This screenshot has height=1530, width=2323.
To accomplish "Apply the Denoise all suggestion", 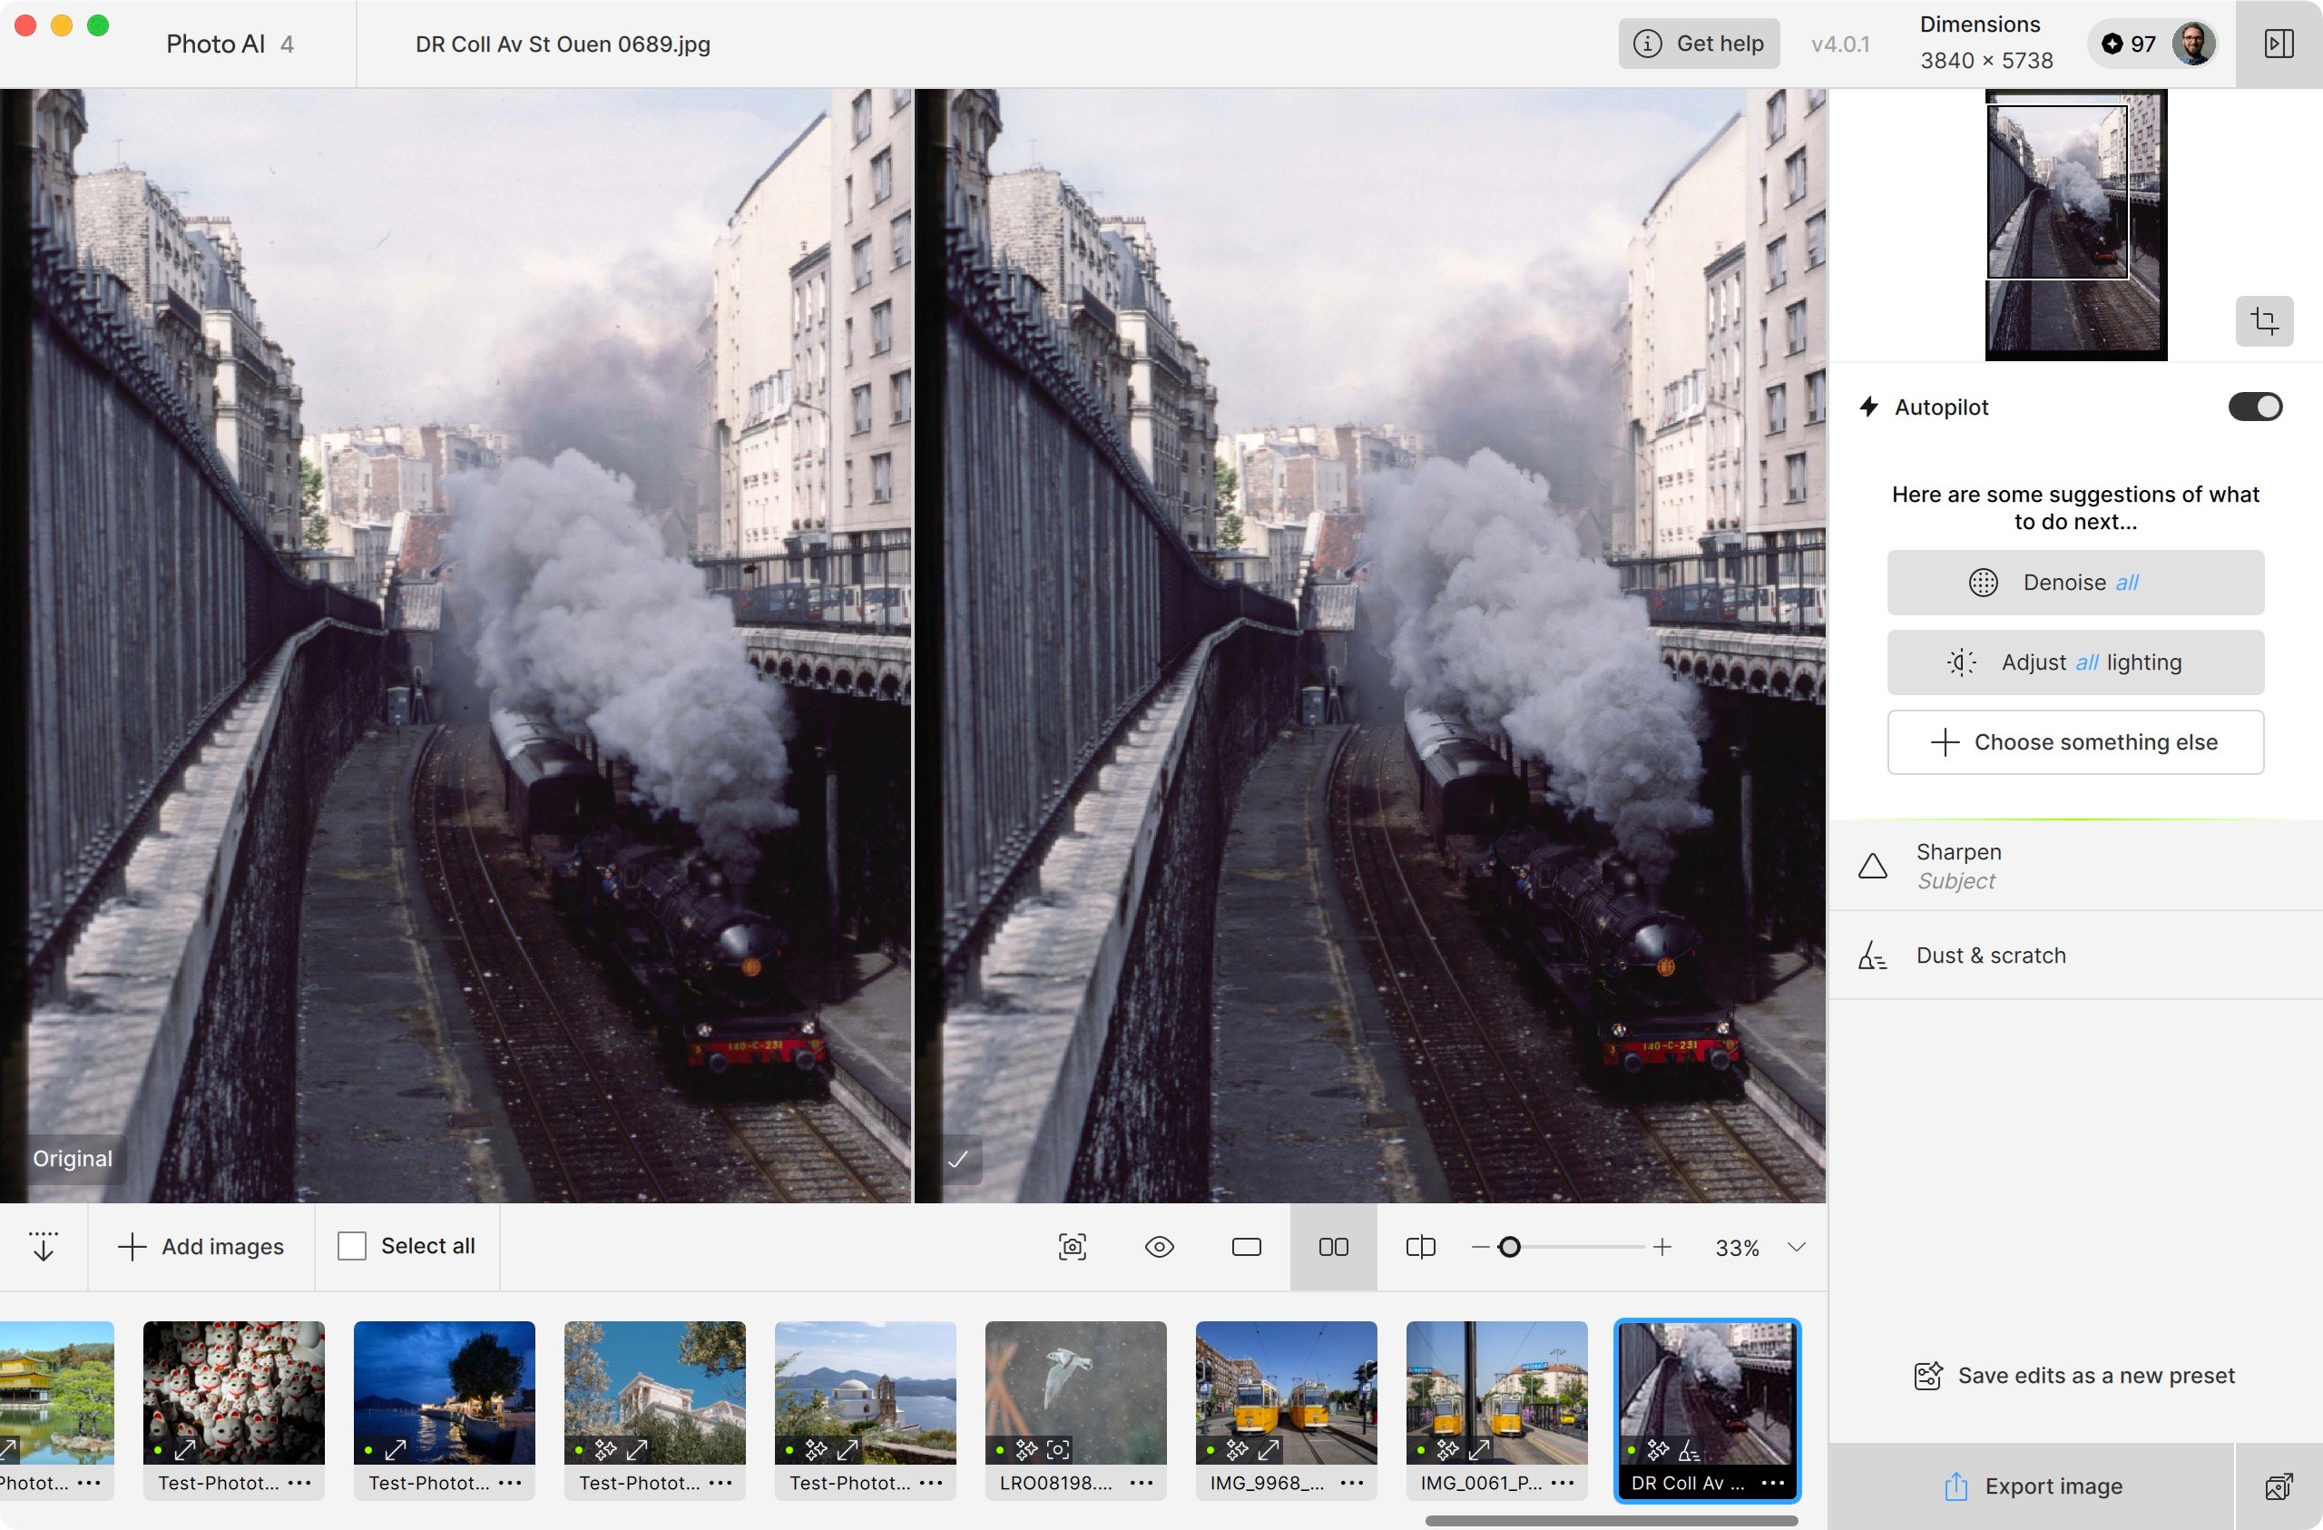I will coord(2075,583).
